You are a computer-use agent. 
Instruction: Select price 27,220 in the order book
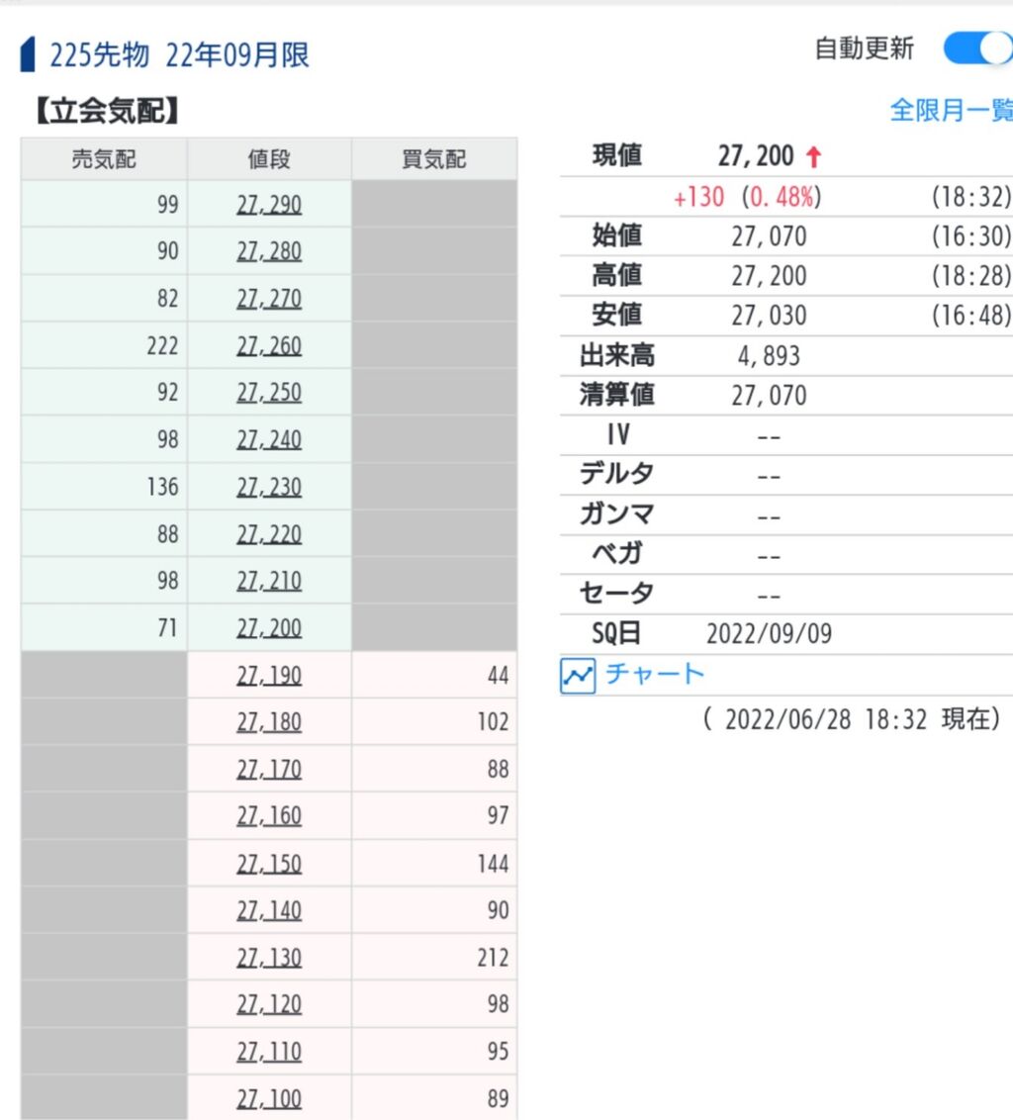269,534
